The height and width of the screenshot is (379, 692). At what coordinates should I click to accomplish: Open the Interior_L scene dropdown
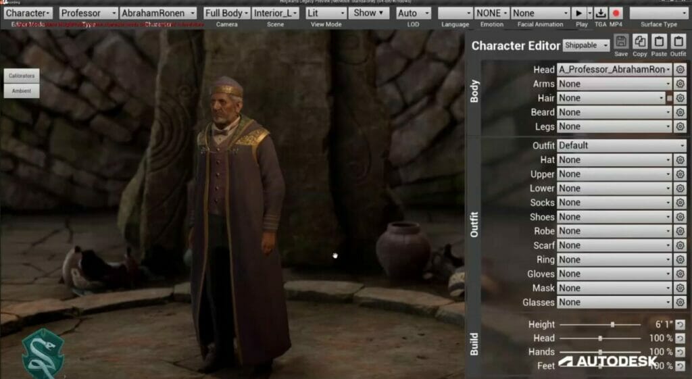tap(276, 13)
